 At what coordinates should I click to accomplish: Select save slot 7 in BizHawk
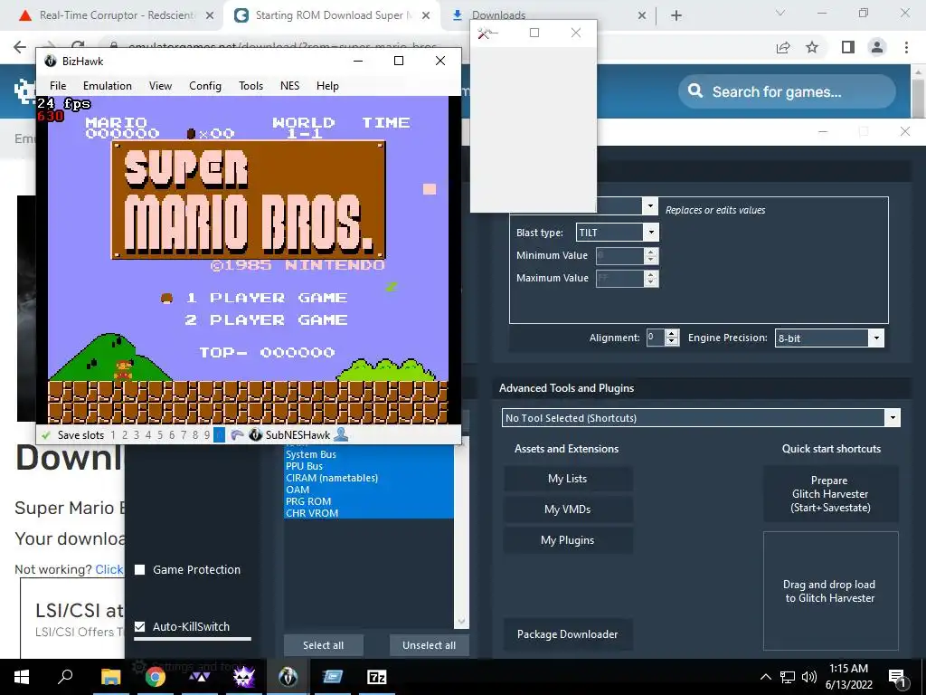coord(183,435)
